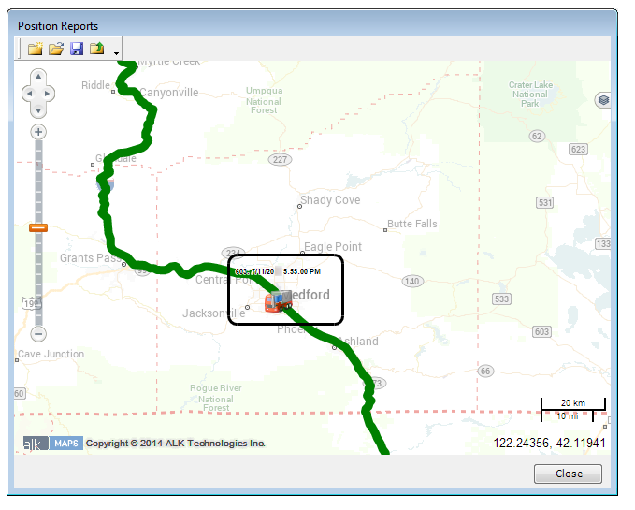Viewport: 635px width, 510px height.
Task: Click the coordinates readout -122.24356, 42.11941
Action: click(x=547, y=444)
